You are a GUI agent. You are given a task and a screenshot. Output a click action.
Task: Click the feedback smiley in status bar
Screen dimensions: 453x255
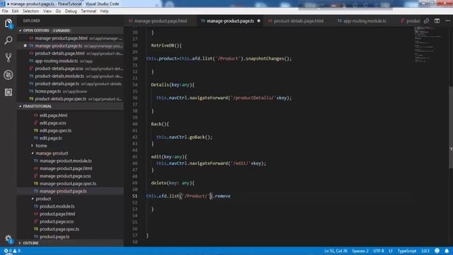pos(437,251)
